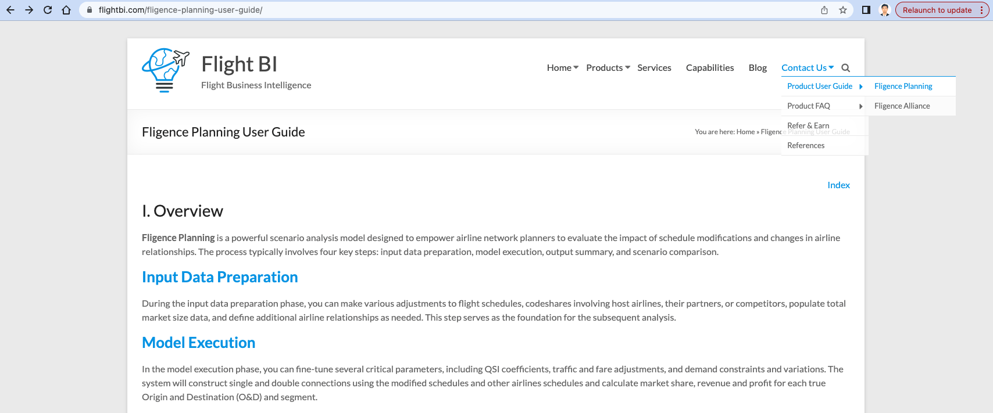Reload the current page

48,10
